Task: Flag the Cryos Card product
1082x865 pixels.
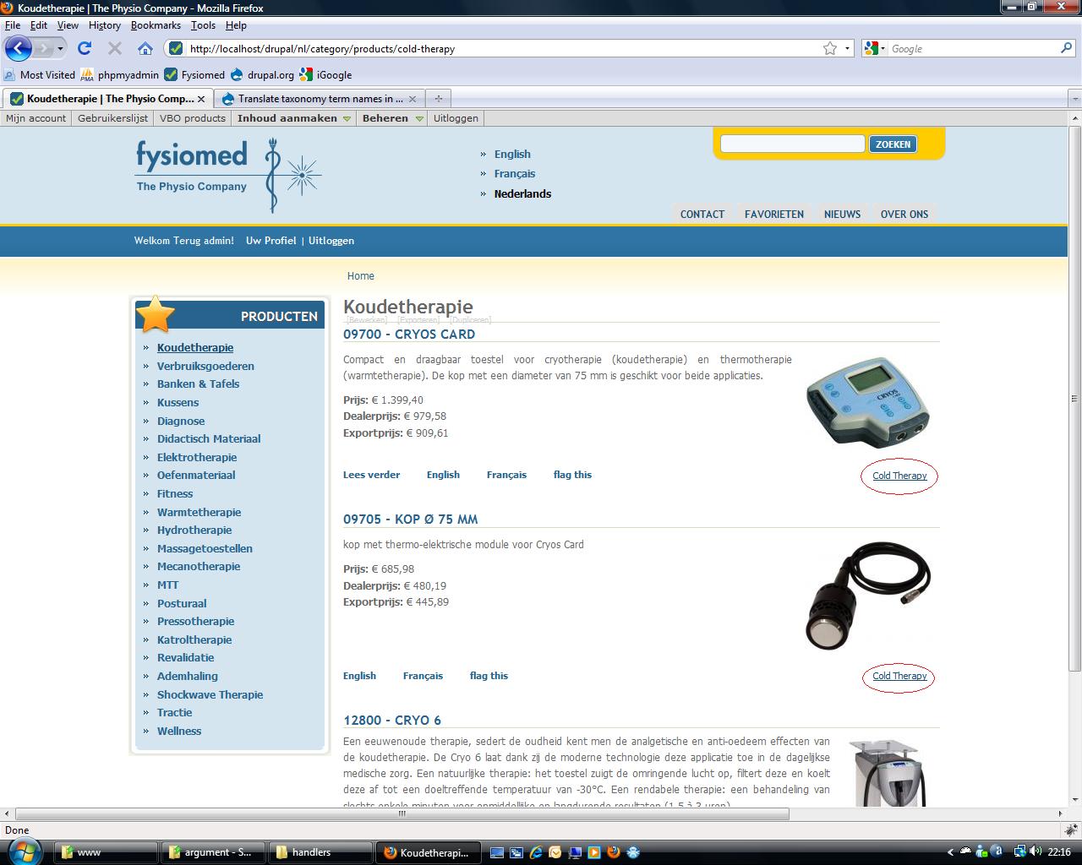Action: tap(572, 475)
